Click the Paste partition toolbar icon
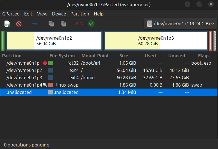Screen dimensions: 218x149 pyautogui.click(x=63, y=24)
